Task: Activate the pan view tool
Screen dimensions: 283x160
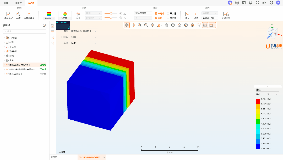Action: [133, 25]
